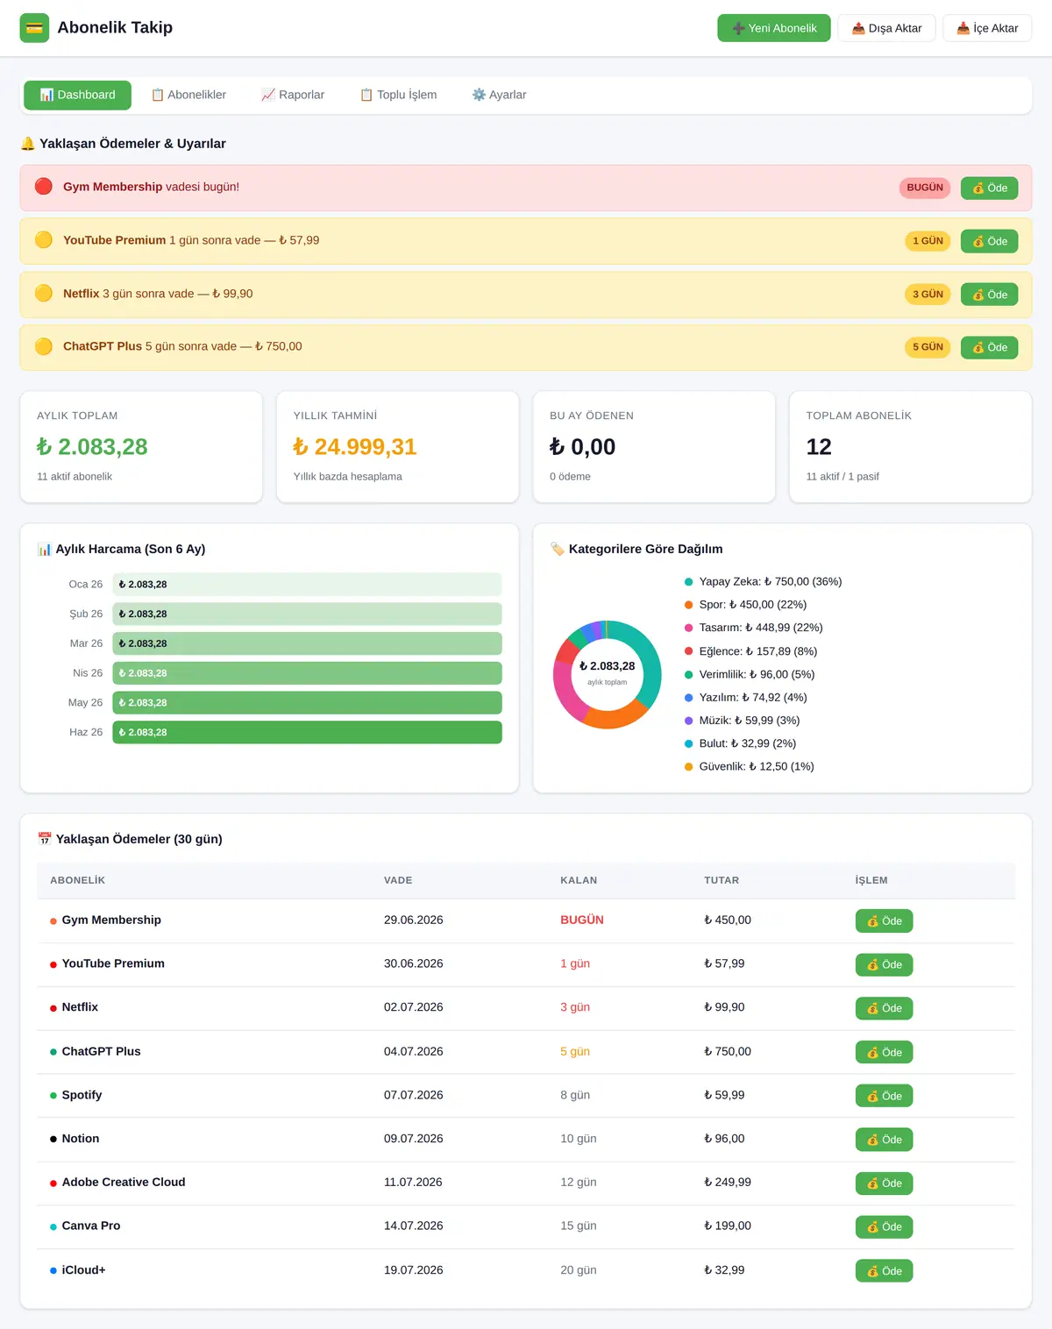Click the bar chart icon beside Aylık Harcama heading
The width and height of the screenshot is (1052, 1329).
[x=44, y=549]
